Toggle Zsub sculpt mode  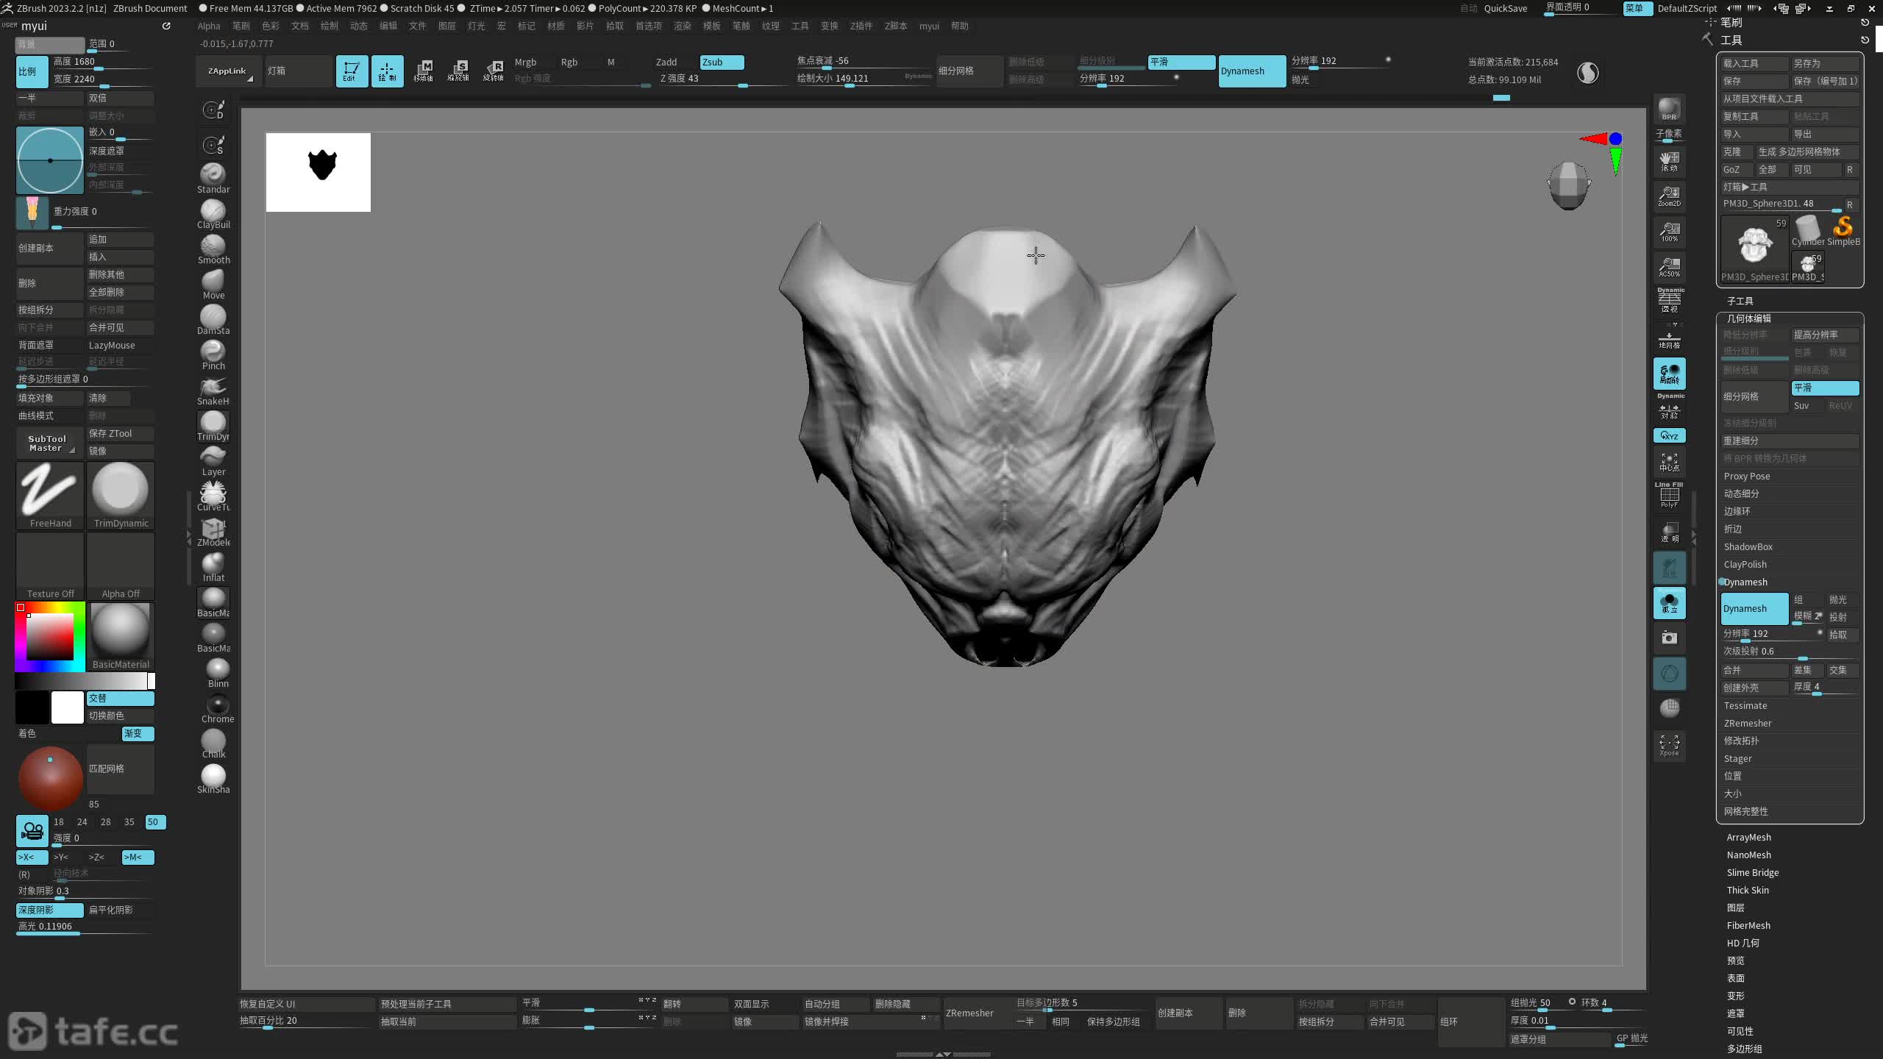[x=721, y=62]
